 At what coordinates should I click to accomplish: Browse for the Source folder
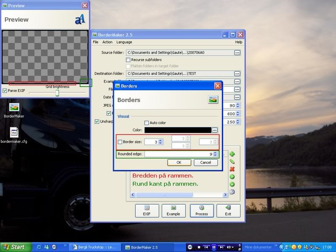237,53
